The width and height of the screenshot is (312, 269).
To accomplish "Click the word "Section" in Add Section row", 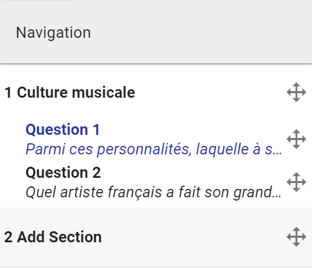I will [x=75, y=237].
